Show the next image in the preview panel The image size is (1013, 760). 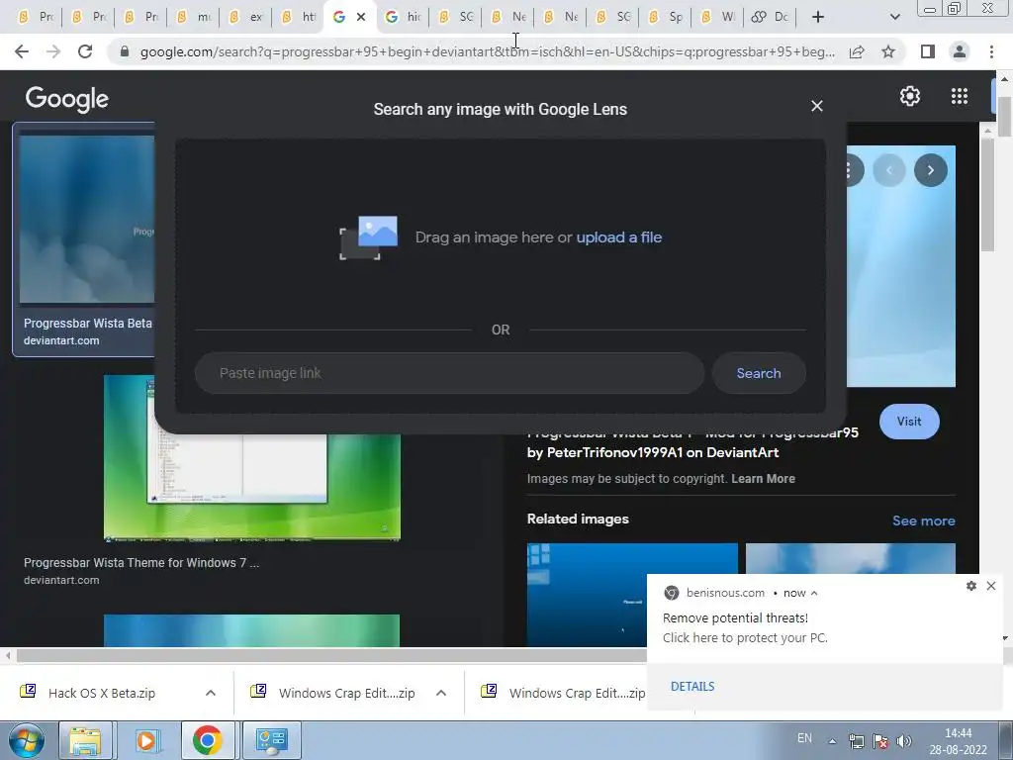click(x=930, y=170)
